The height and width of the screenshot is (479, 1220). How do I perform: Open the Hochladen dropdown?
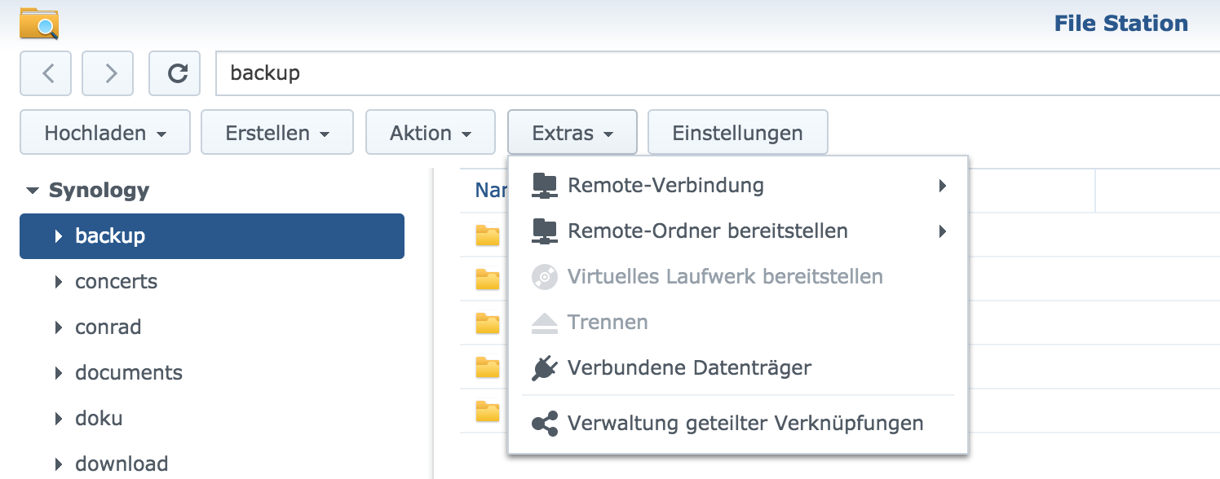coord(105,133)
